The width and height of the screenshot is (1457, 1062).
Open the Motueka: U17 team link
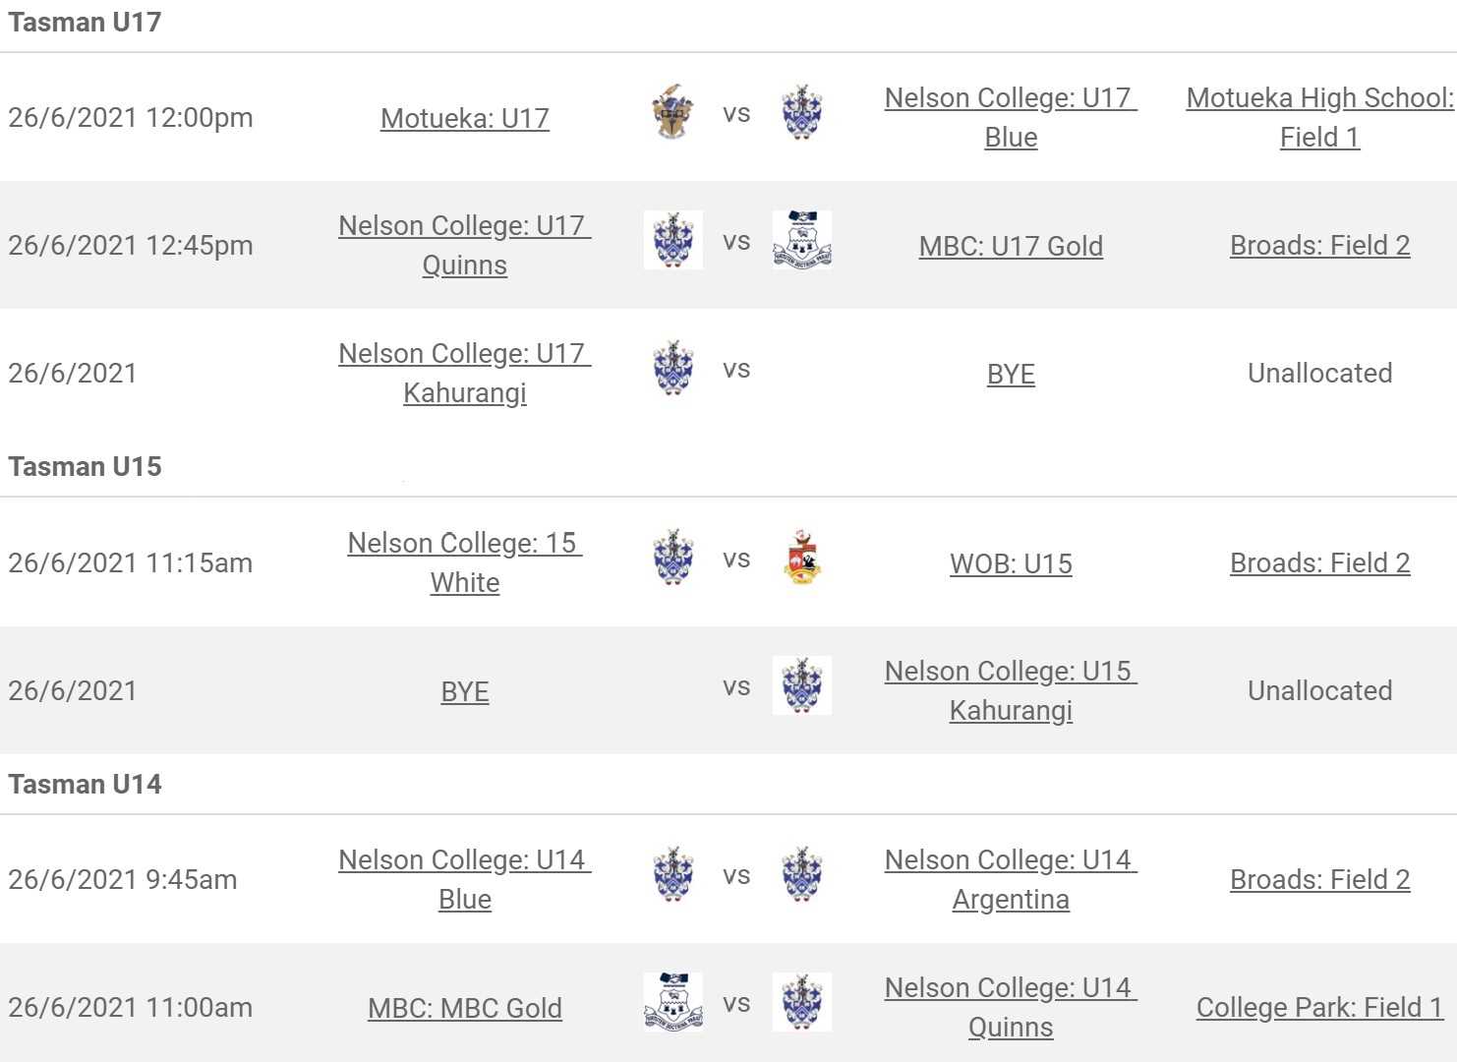[465, 118]
